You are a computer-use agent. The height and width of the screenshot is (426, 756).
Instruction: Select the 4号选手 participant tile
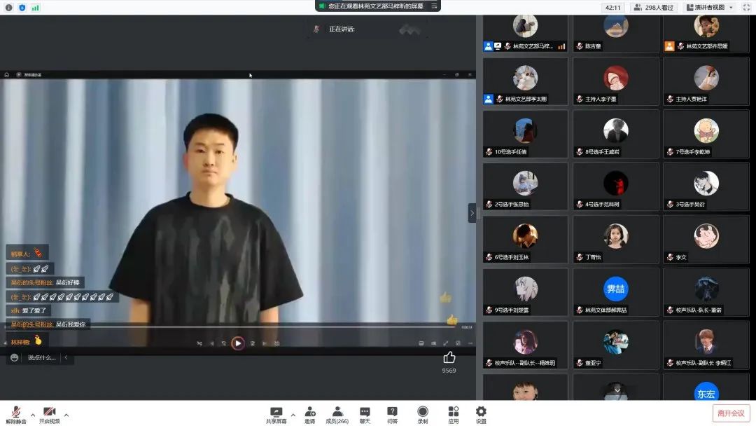[616, 186]
